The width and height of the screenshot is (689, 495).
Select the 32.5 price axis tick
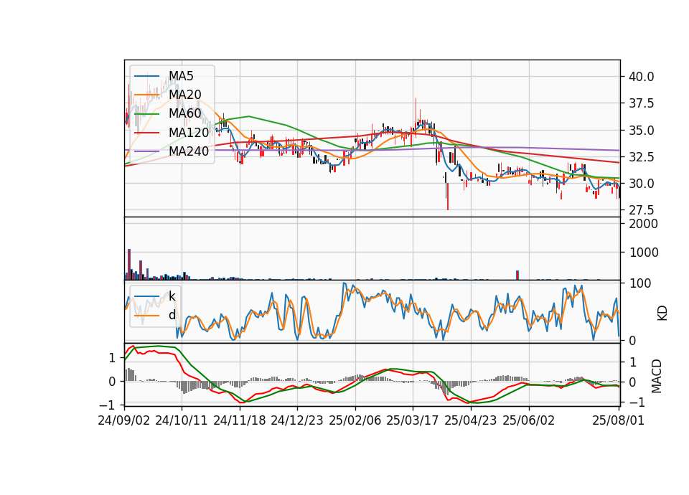click(642, 157)
